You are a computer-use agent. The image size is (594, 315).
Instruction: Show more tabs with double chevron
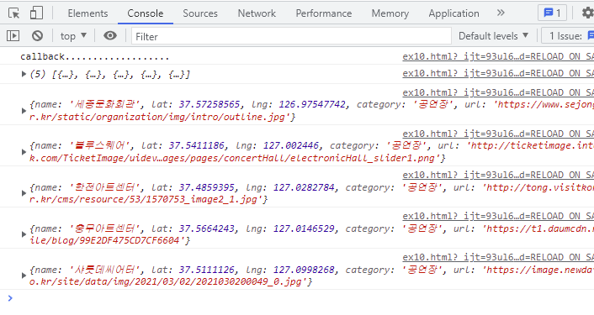(x=501, y=13)
